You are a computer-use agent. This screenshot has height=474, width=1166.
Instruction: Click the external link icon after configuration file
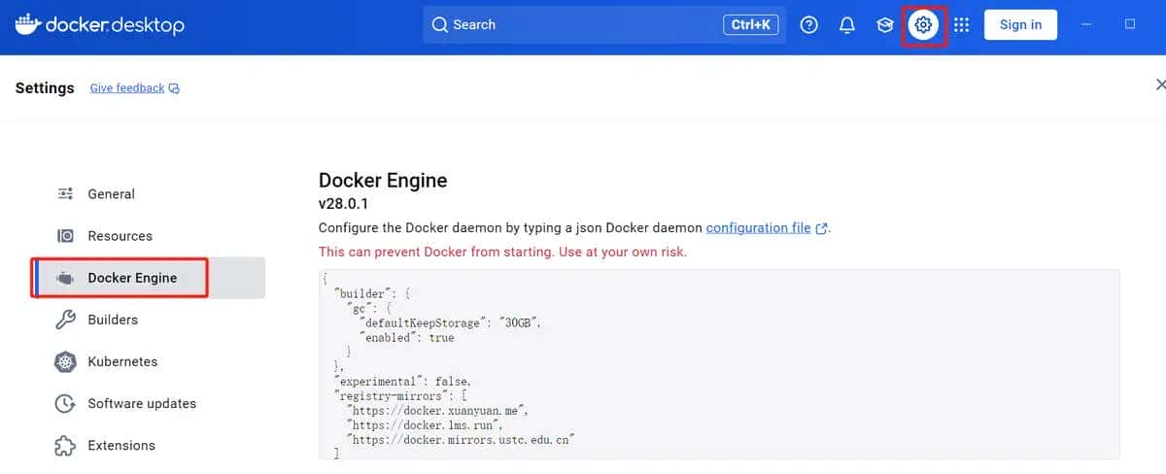(821, 228)
